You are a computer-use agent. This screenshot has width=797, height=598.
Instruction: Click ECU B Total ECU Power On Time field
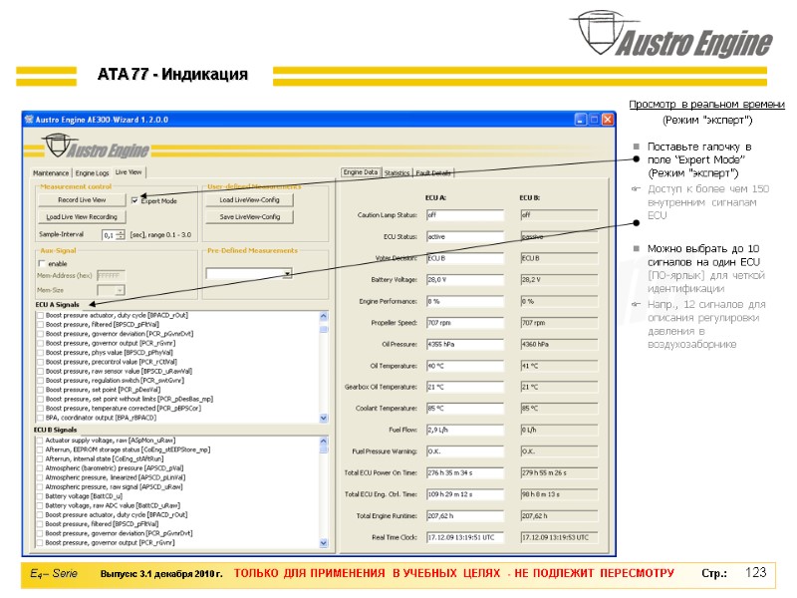click(x=559, y=472)
